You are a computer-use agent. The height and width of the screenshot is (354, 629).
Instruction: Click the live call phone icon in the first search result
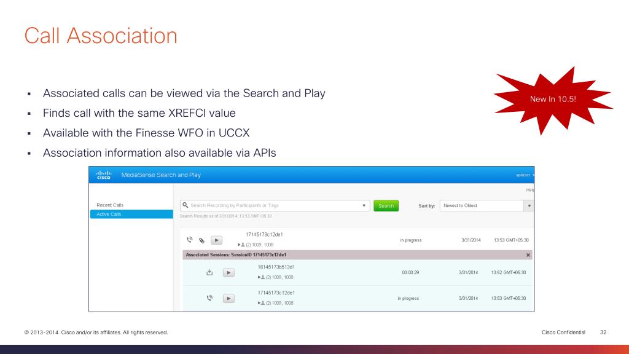[x=190, y=240]
